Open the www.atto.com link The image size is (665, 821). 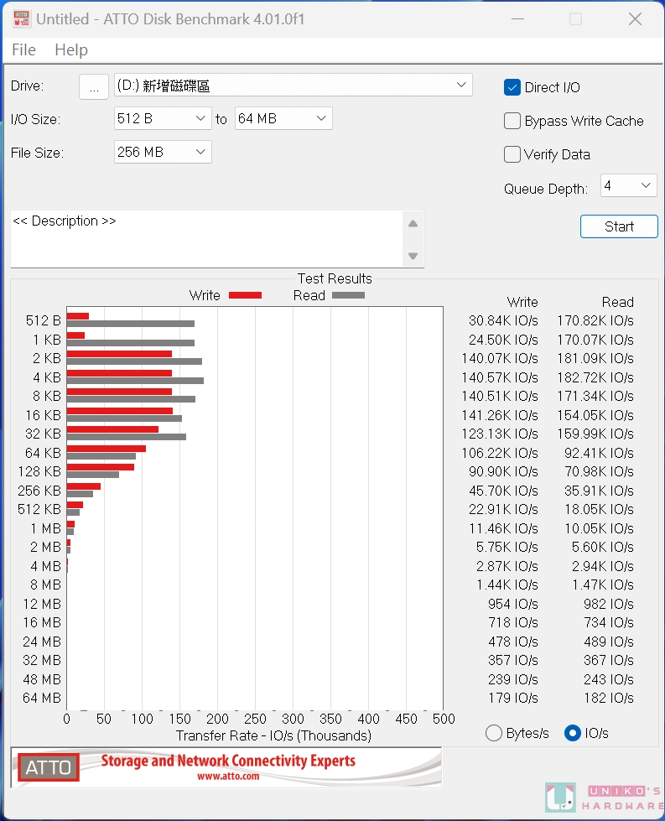coord(228,777)
